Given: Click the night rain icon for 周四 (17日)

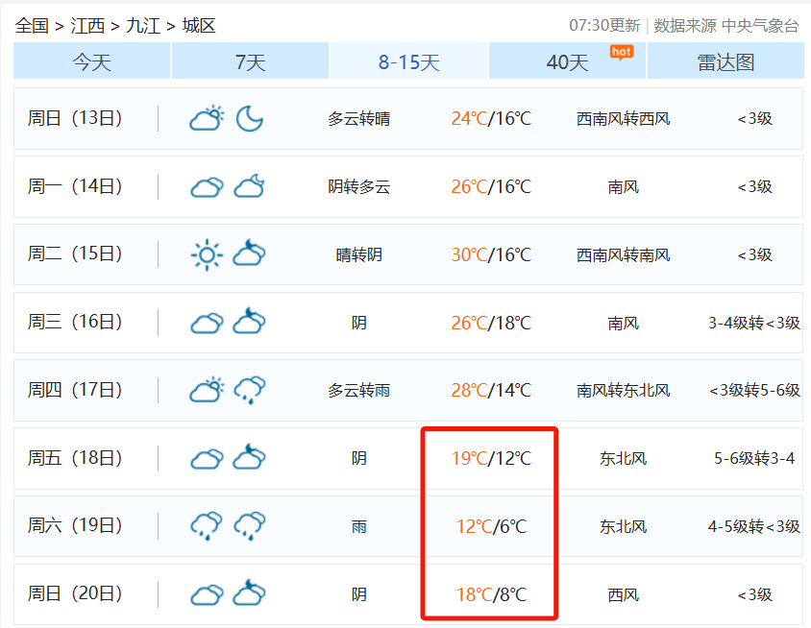Looking at the screenshot, I should [249, 390].
